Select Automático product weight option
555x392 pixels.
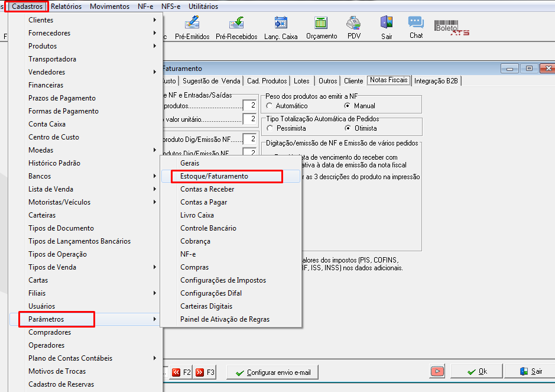point(270,105)
